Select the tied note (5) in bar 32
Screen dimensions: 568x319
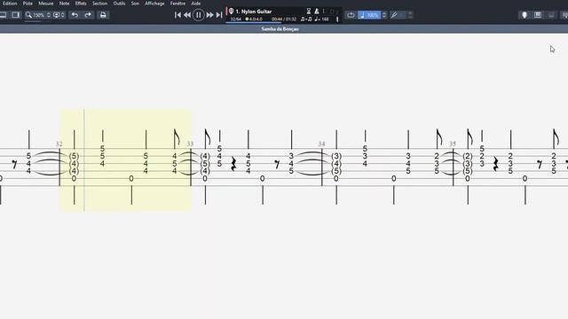(74, 156)
